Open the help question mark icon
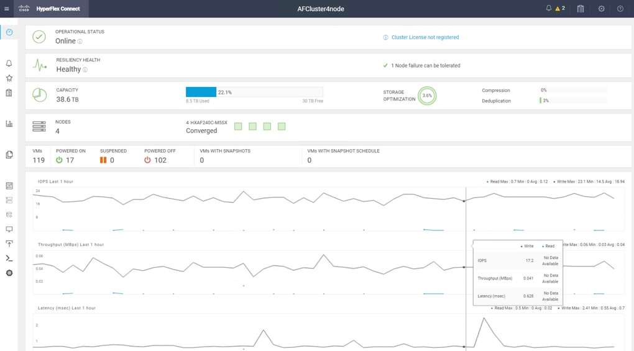This screenshot has width=634, height=351. tap(620, 9)
